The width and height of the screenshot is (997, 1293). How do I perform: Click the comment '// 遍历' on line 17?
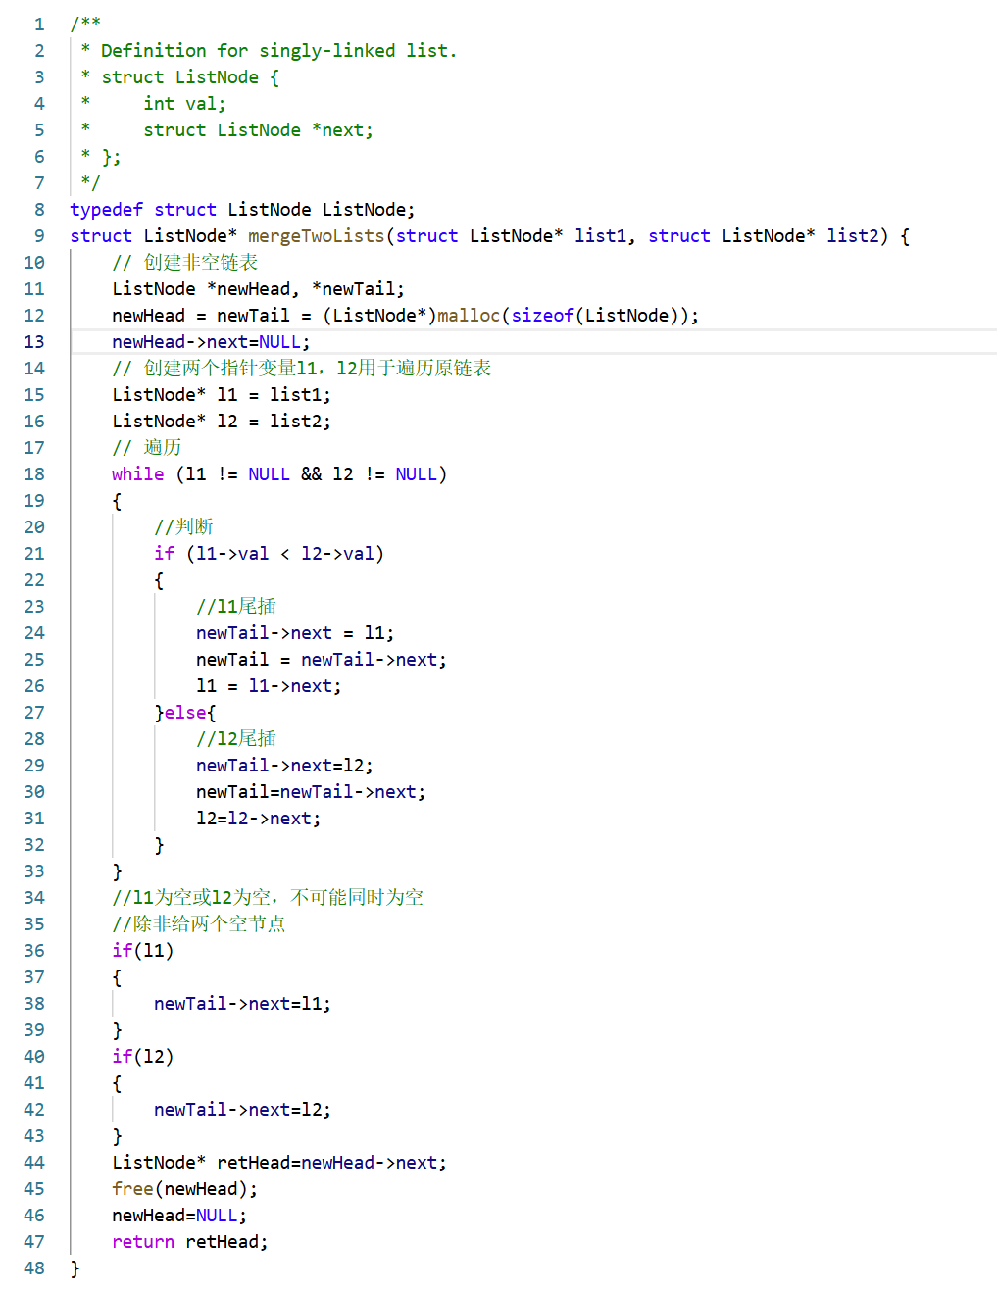(x=147, y=447)
